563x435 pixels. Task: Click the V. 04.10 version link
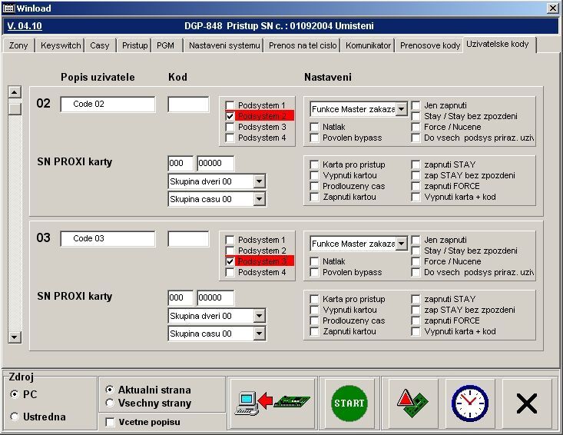click(x=25, y=25)
